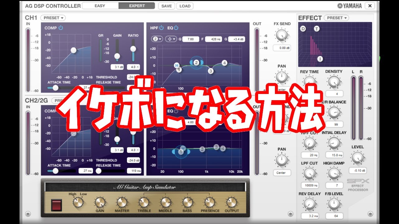Click the effect LEVEL -0.10 dB field
The height and width of the screenshot is (224, 399).
(x=358, y=170)
